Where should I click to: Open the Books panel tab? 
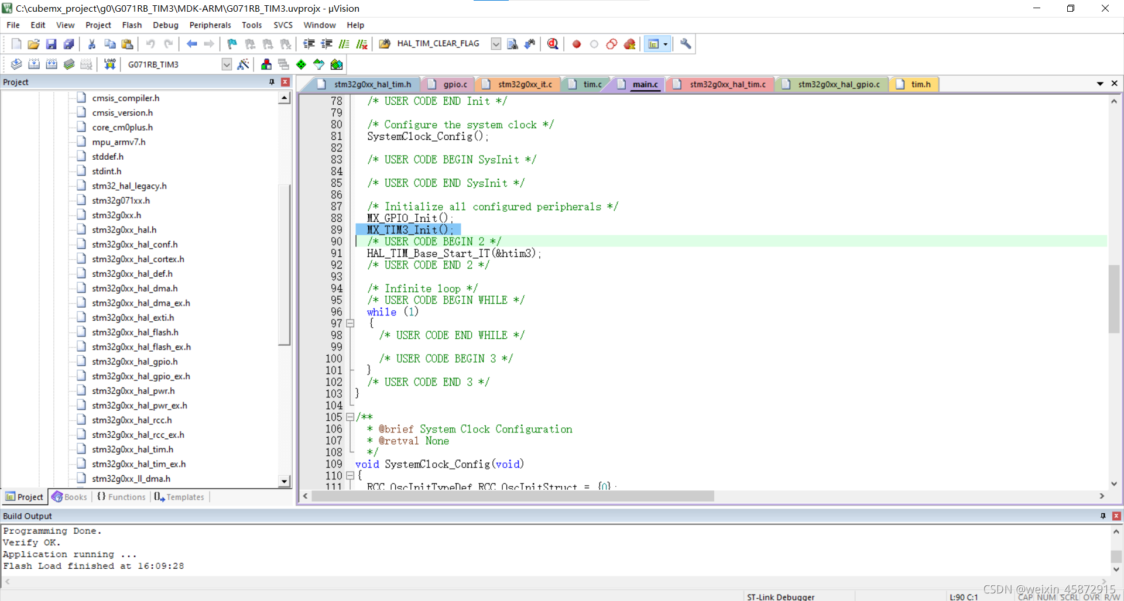70,497
